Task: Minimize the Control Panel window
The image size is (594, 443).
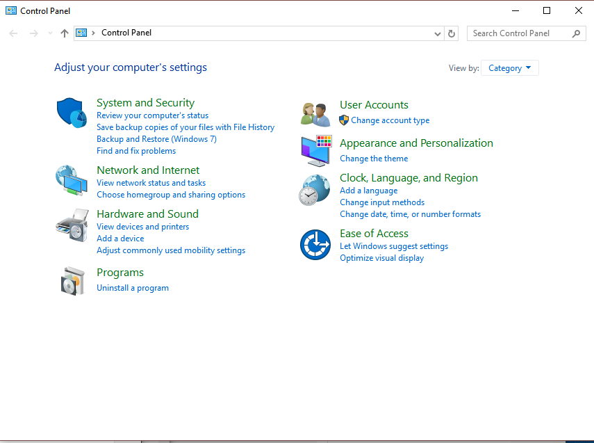Action: [x=515, y=10]
